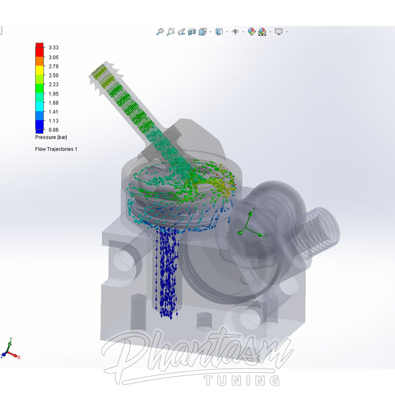
Task: Click the maximum legend value 3.33
Action: (x=54, y=48)
